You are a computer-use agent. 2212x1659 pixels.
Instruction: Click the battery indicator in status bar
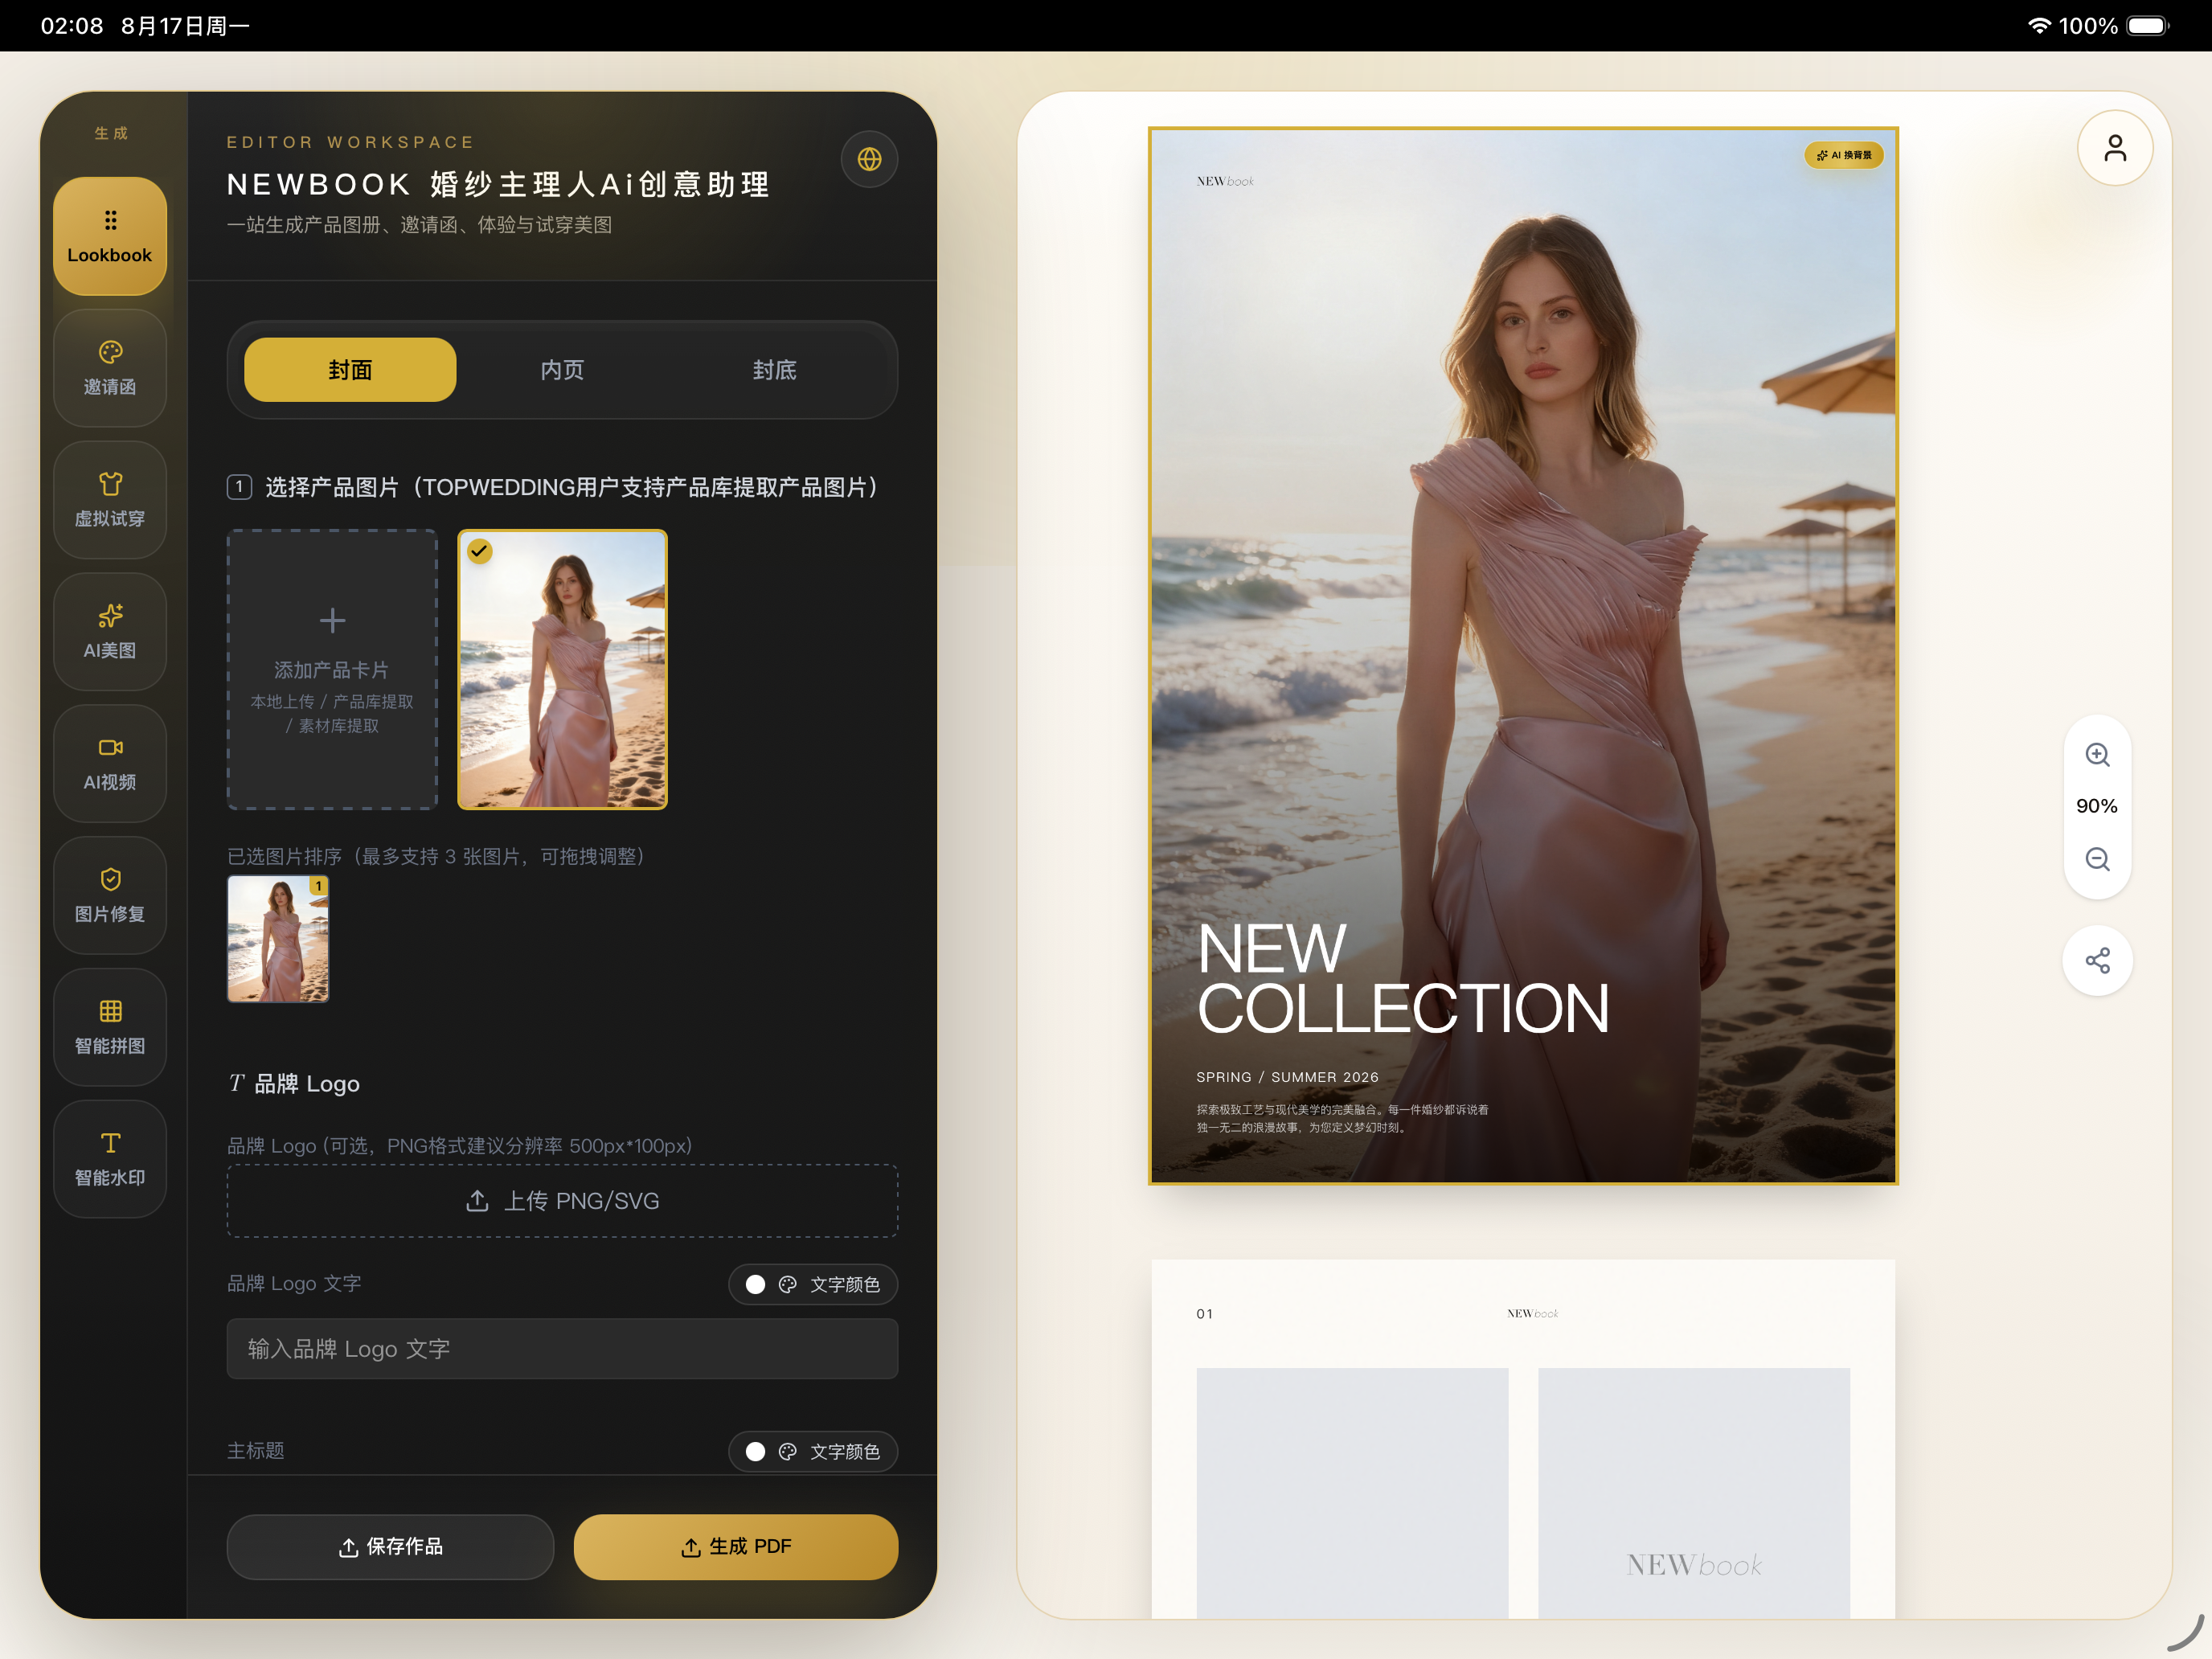pos(2147,26)
